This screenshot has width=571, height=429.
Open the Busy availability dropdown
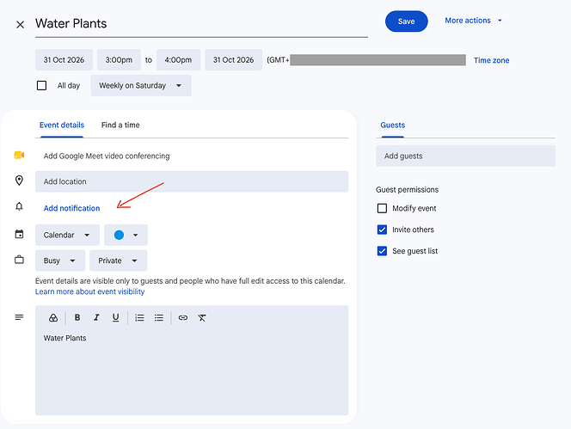60,260
